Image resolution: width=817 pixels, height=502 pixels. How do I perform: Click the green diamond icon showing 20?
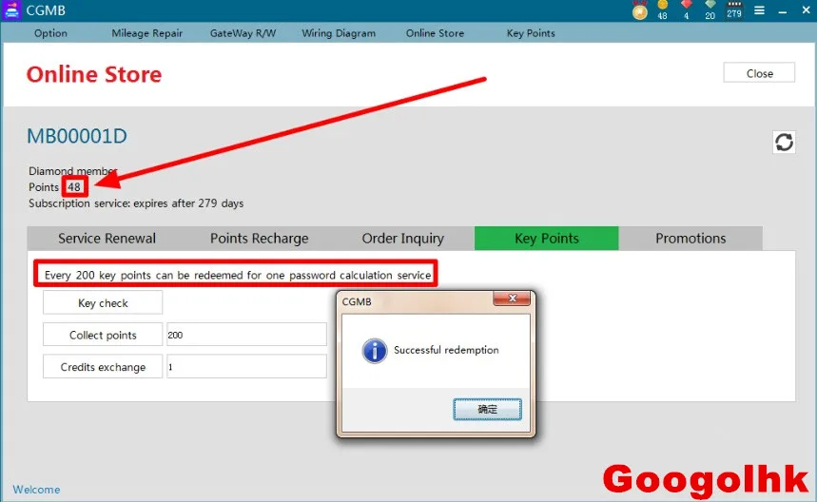[x=710, y=10]
